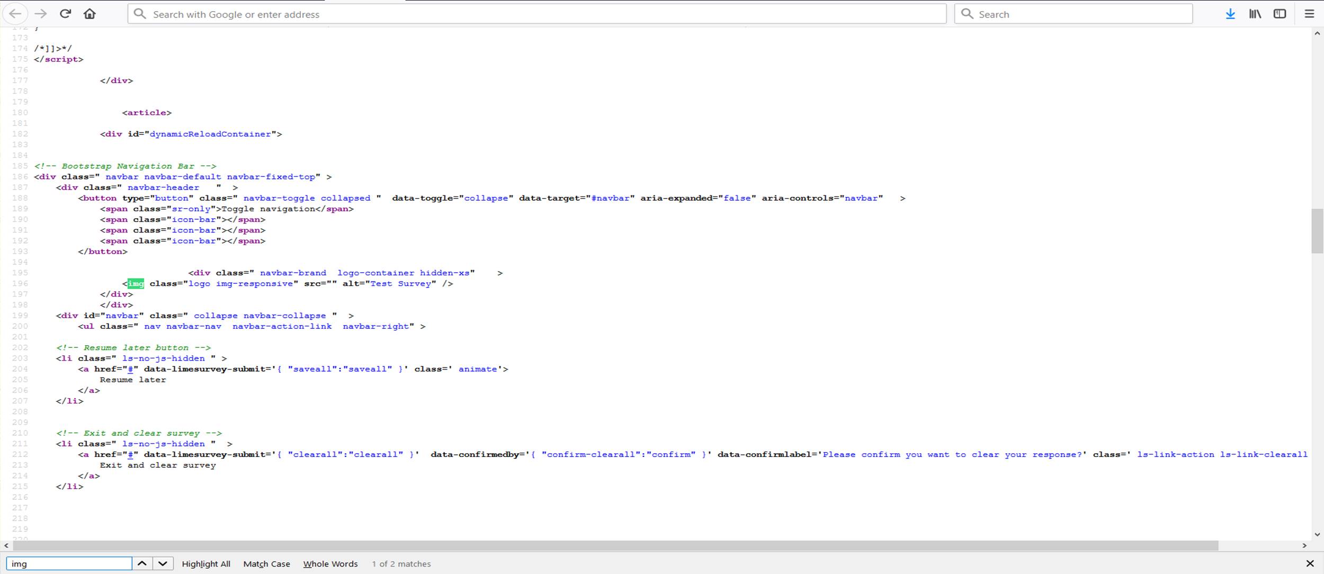The width and height of the screenshot is (1324, 574).
Task: Open the hamburger application menu
Action: pos(1309,14)
